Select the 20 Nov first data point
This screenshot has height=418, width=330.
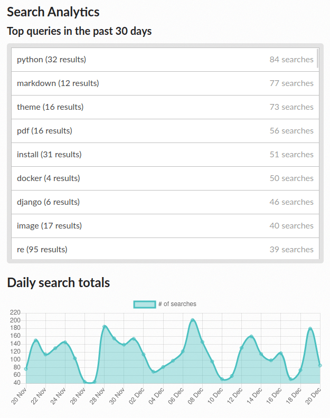click(26, 369)
